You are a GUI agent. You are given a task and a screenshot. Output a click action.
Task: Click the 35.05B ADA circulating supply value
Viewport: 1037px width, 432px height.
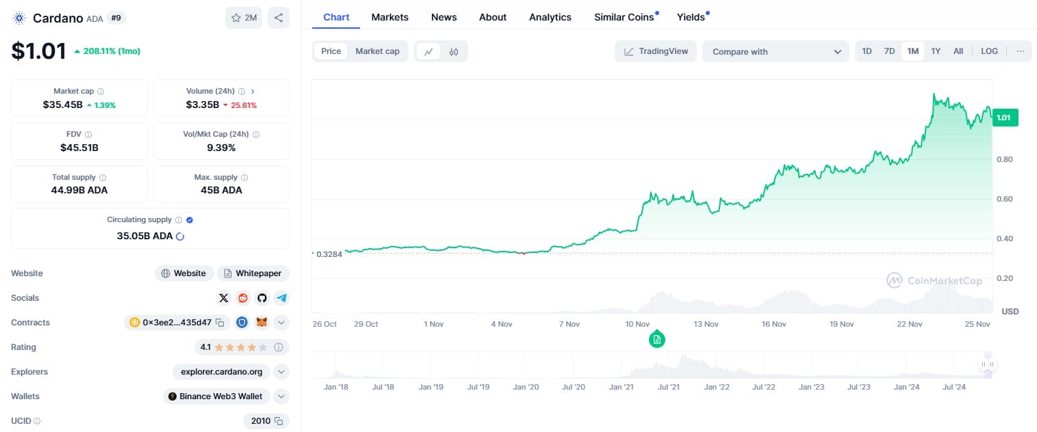(145, 236)
